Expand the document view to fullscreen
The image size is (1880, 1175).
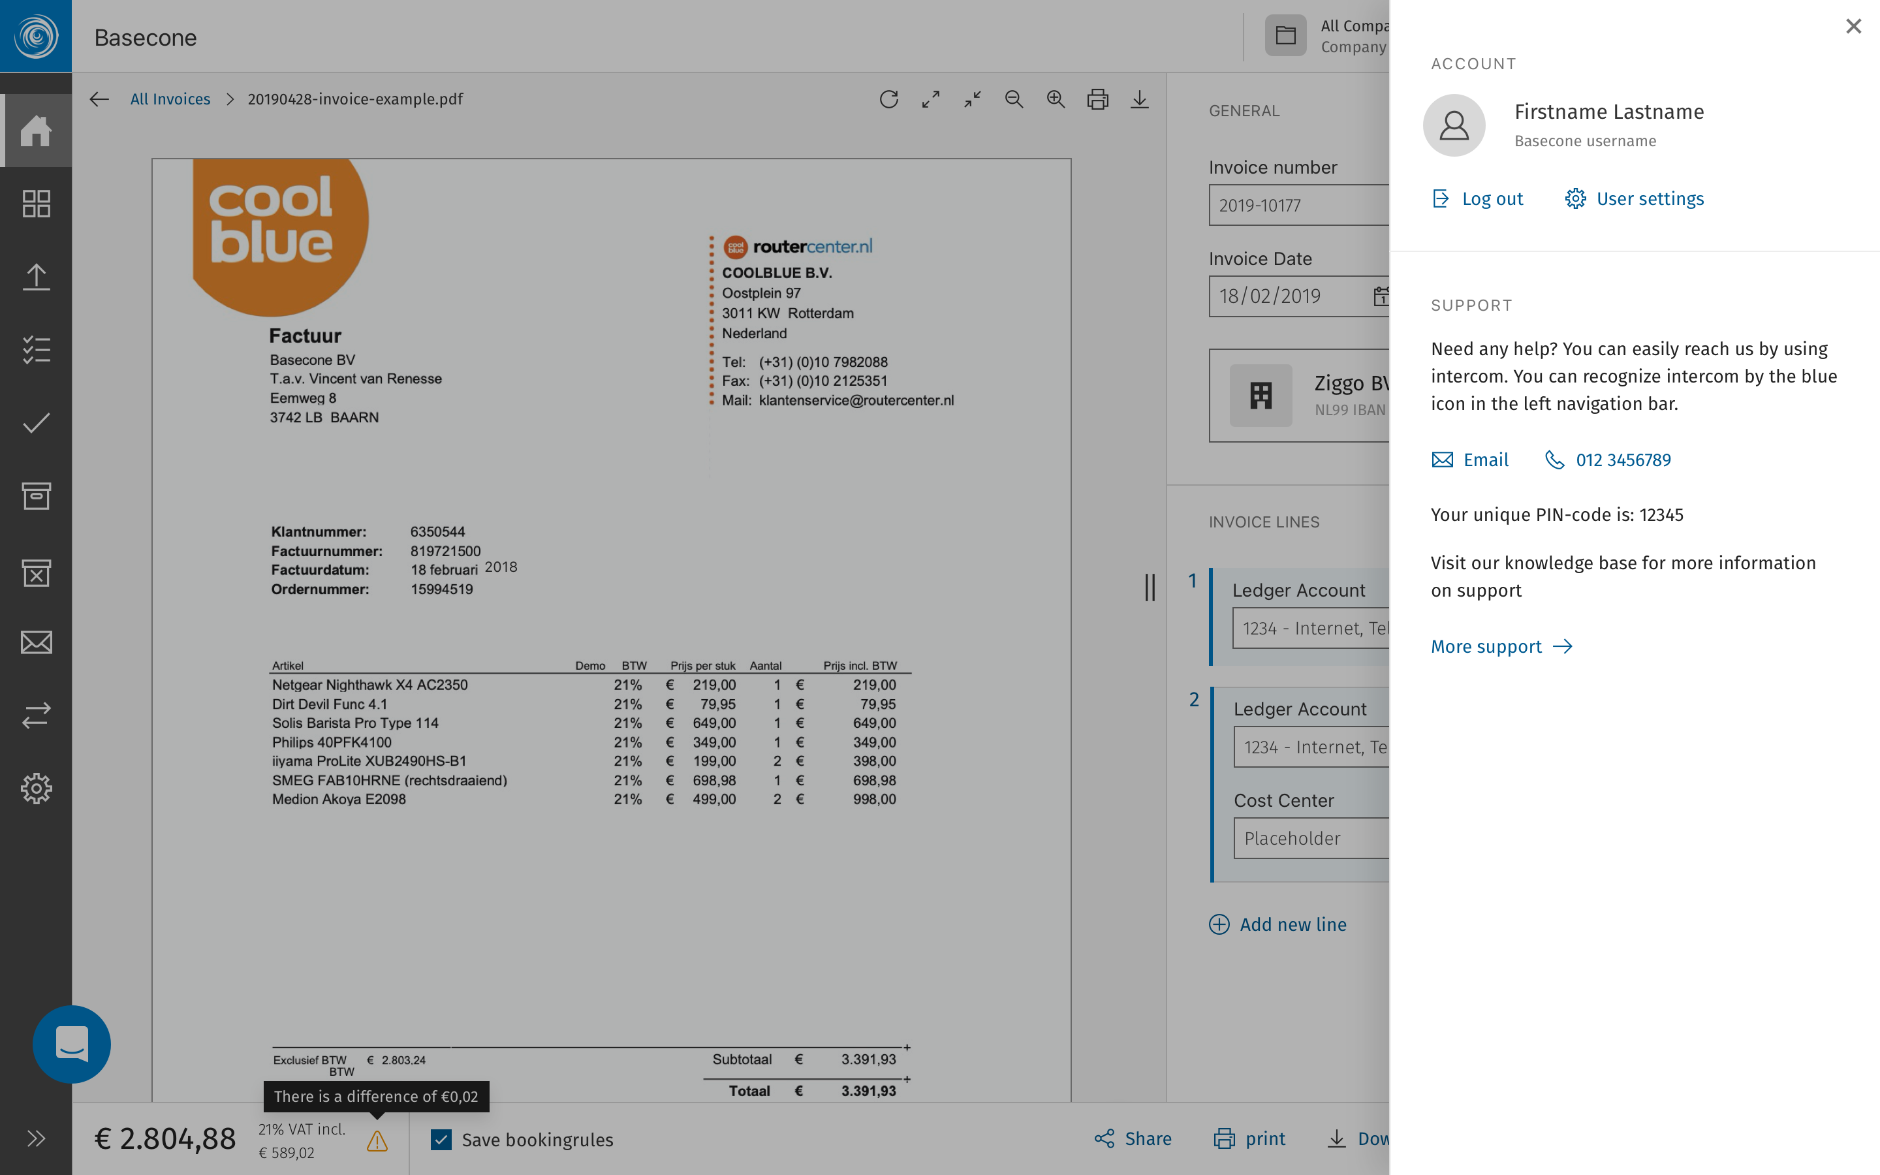coord(931,99)
